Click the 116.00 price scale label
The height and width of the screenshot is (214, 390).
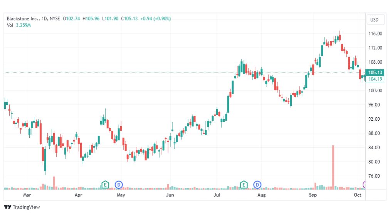pos(375,34)
